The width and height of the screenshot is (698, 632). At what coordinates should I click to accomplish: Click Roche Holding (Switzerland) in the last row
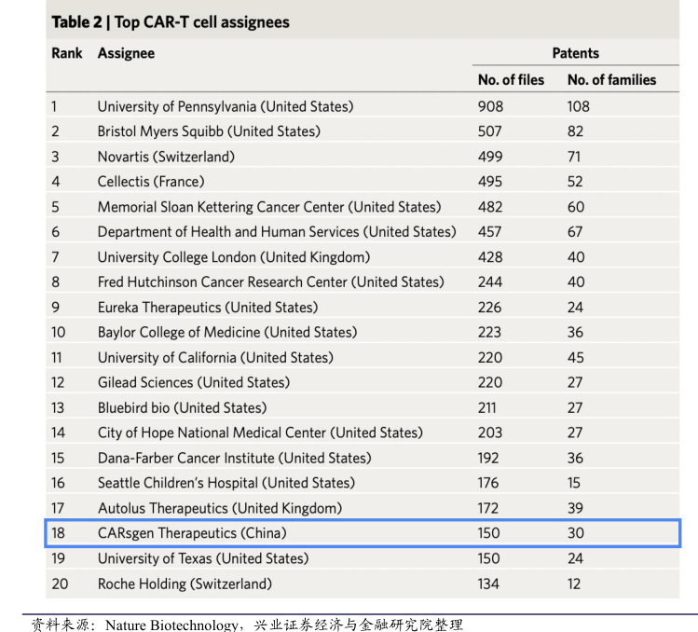pos(185,584)
